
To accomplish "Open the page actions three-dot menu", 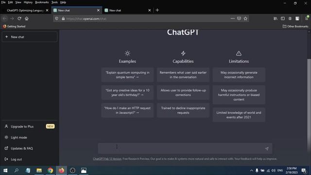I will (x=232, y=18).
